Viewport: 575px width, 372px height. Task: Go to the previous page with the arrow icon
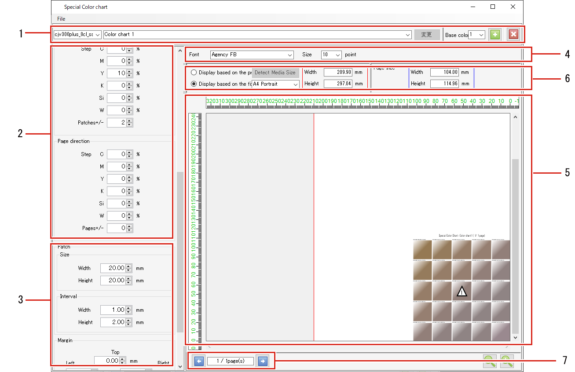[198, 361]
